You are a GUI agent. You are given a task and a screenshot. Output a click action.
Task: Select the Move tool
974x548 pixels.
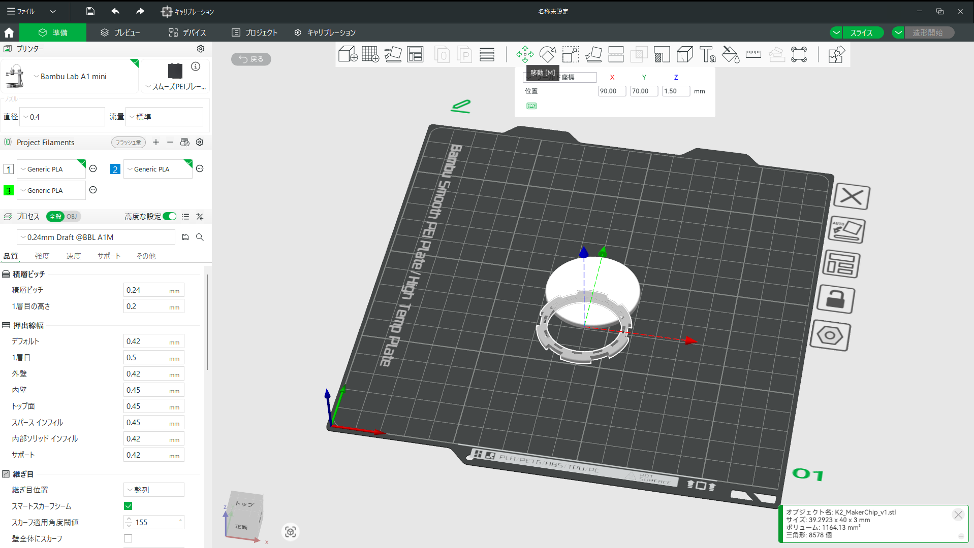pyautogui.click(x=525, y=54)
